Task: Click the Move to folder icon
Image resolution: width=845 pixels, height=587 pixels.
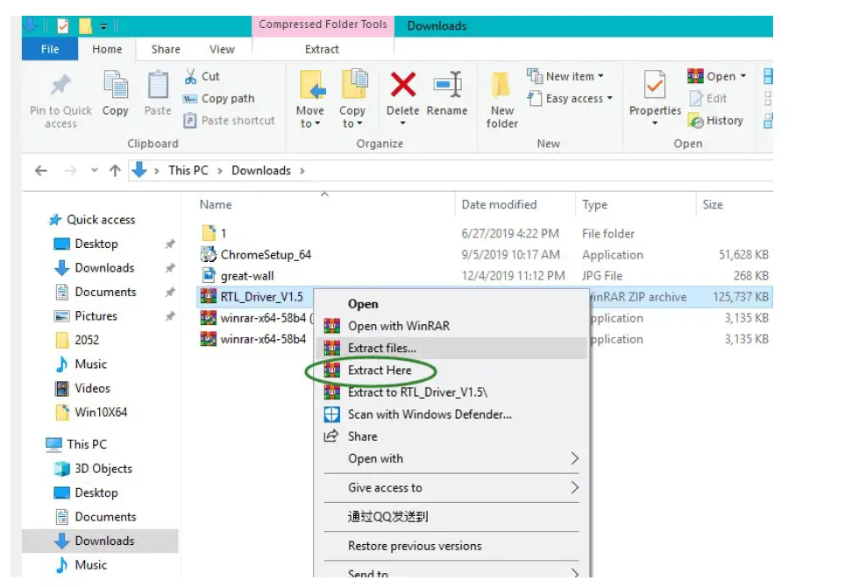Action: [312, 85]
